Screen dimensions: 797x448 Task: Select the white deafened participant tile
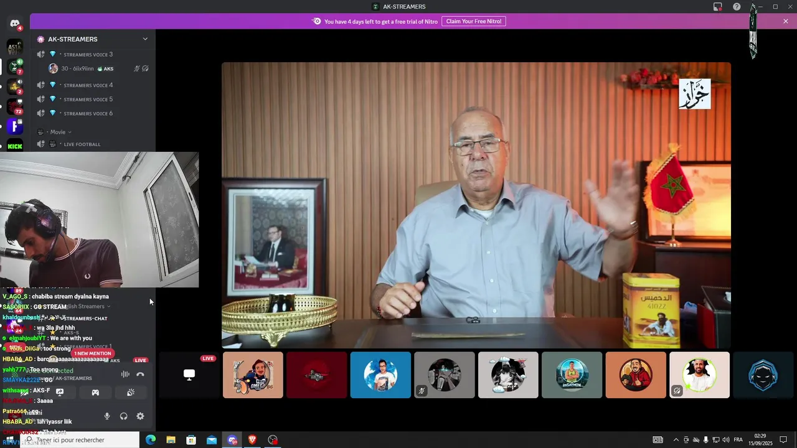click(x=699, y=375)
